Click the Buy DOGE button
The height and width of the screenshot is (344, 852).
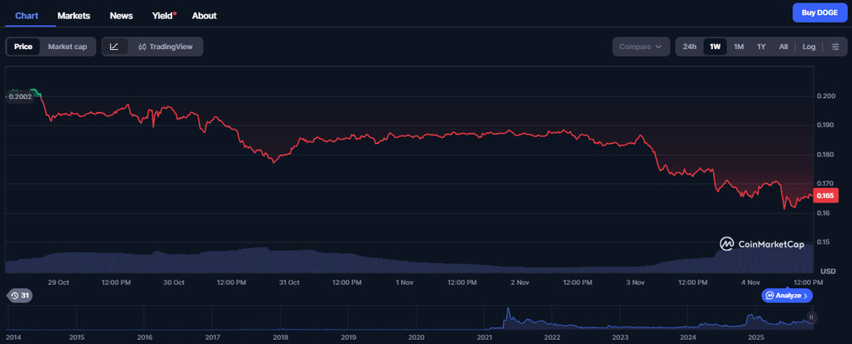[x=819, y=12]
